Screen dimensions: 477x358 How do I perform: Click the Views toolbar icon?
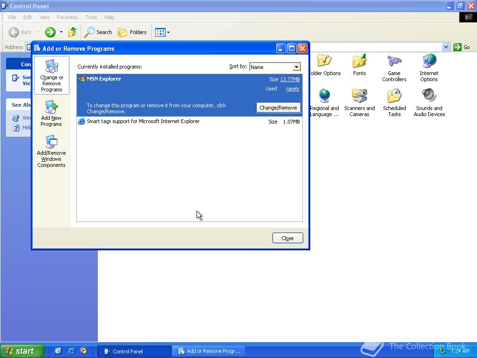[160, 32]
